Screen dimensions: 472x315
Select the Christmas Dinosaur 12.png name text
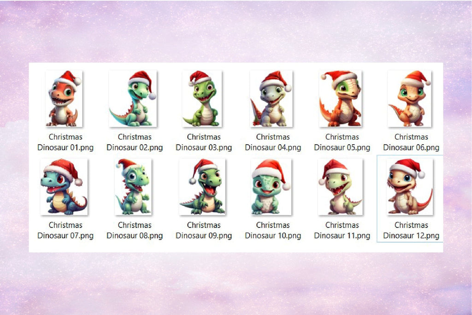click(411, 230)
